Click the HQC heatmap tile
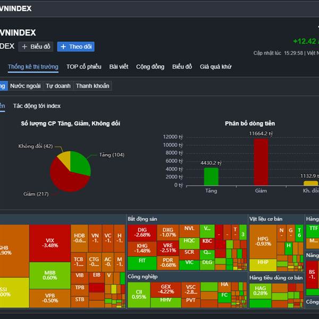This screenshot has height=319, width=319. pos(189,244)
